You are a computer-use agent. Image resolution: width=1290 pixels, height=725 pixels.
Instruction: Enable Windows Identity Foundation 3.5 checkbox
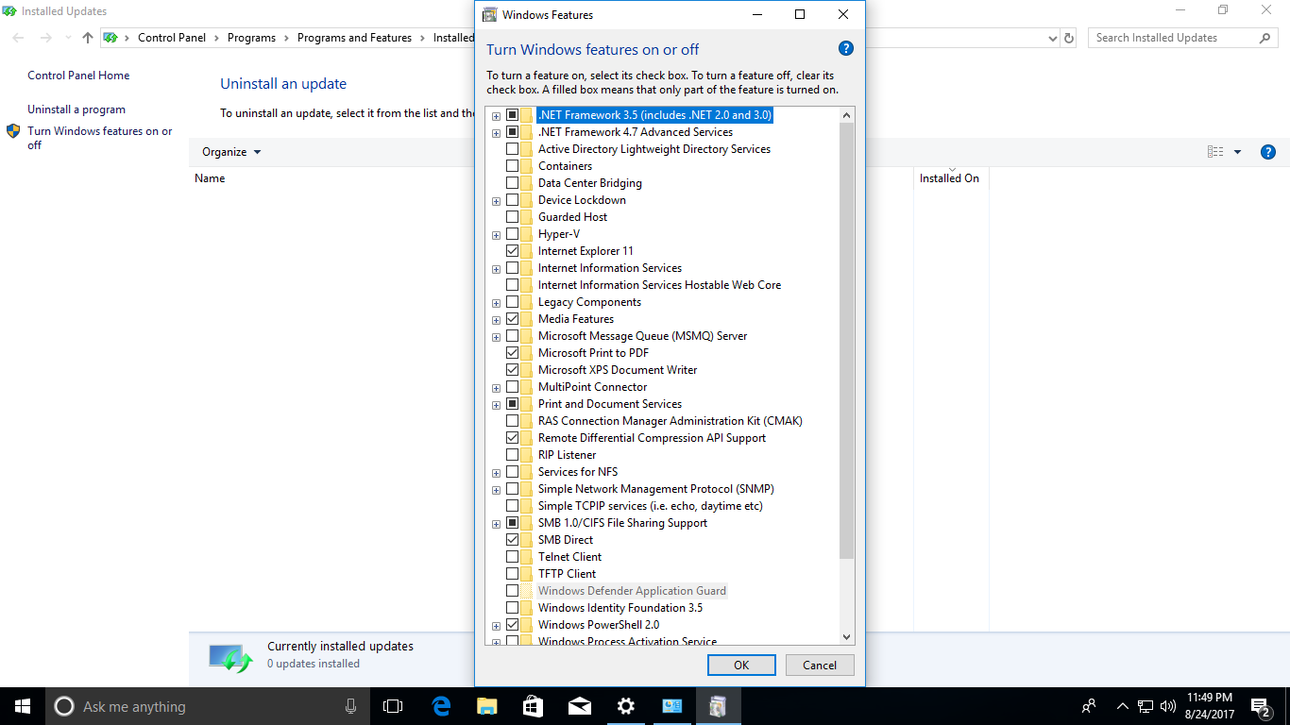[513, 608]
